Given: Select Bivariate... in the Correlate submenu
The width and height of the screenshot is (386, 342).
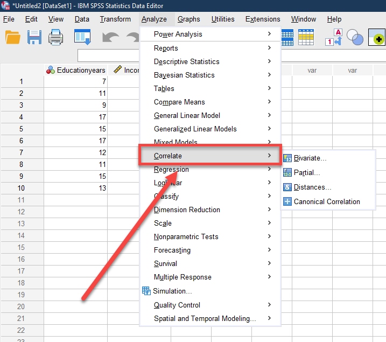Looking at the screenshot, I should tap(310, 158).
